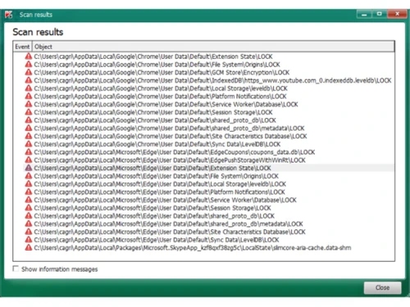Select Edge Platform Notifications\LOCK path text
The image size is (410, 307).
click(159, 192)
